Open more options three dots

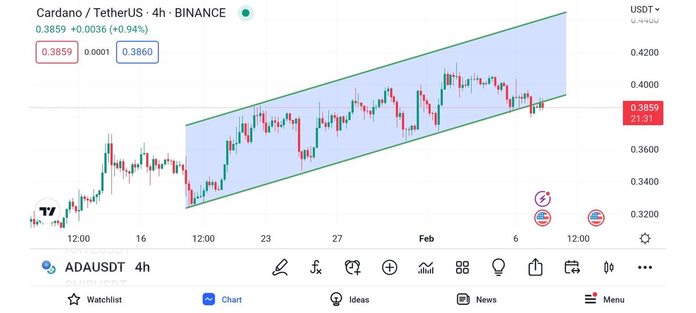click(645, 267)
